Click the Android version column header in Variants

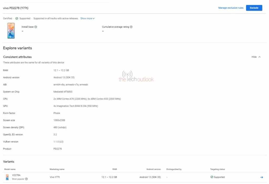153,169
